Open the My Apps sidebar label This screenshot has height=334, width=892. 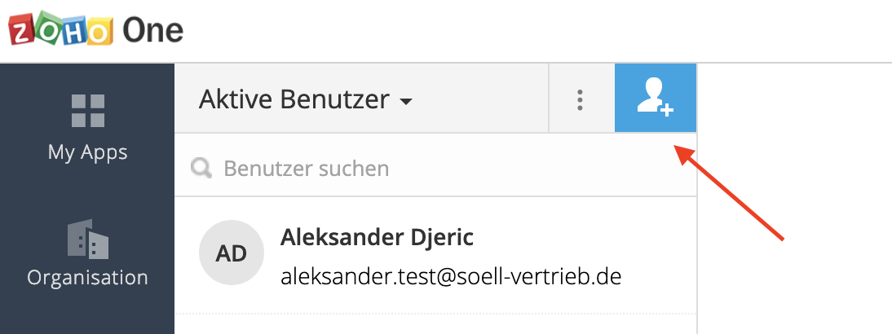point(87,152)
